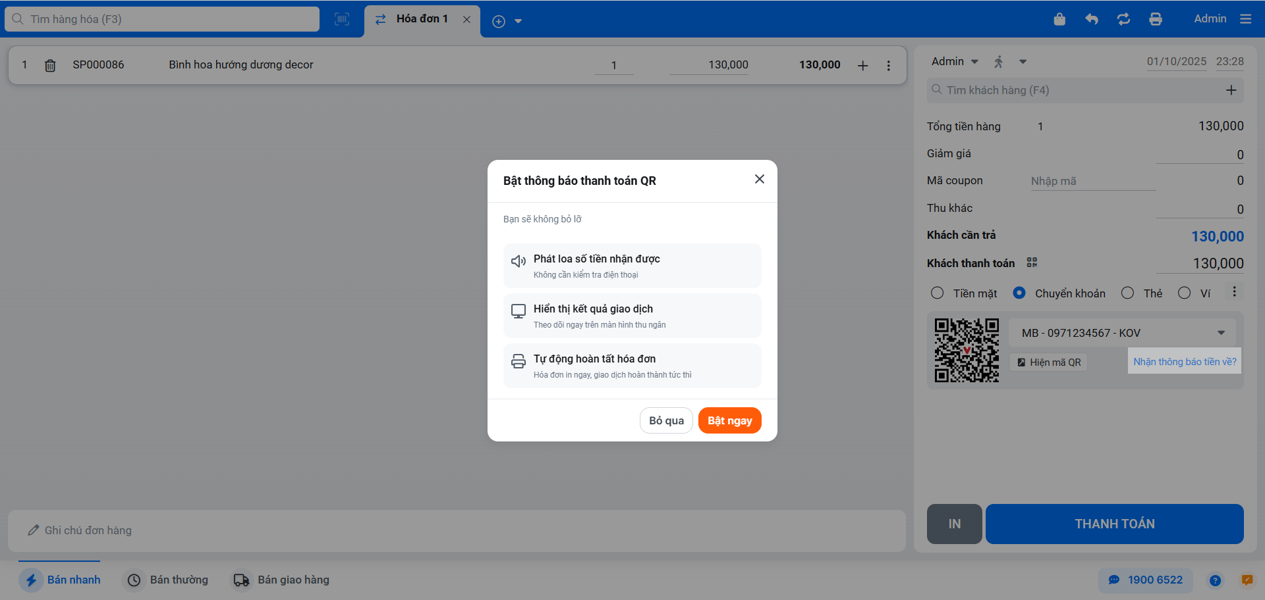The image size is (1265, 600).
Task: Open the shopping bag icon in header
Action: tap(1059, 19)
